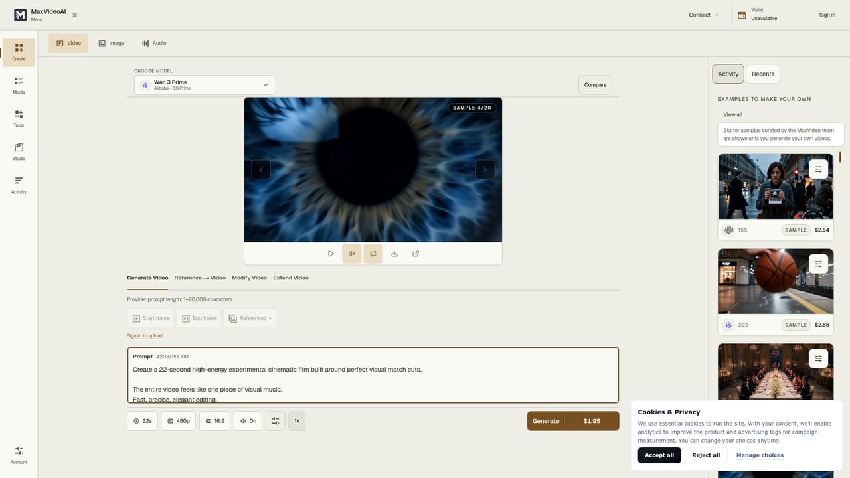Viewport: 850px width, 478px height.
Task: Expand the Connect dropdown
Action: pyautogui.click(x=704, y=15)
